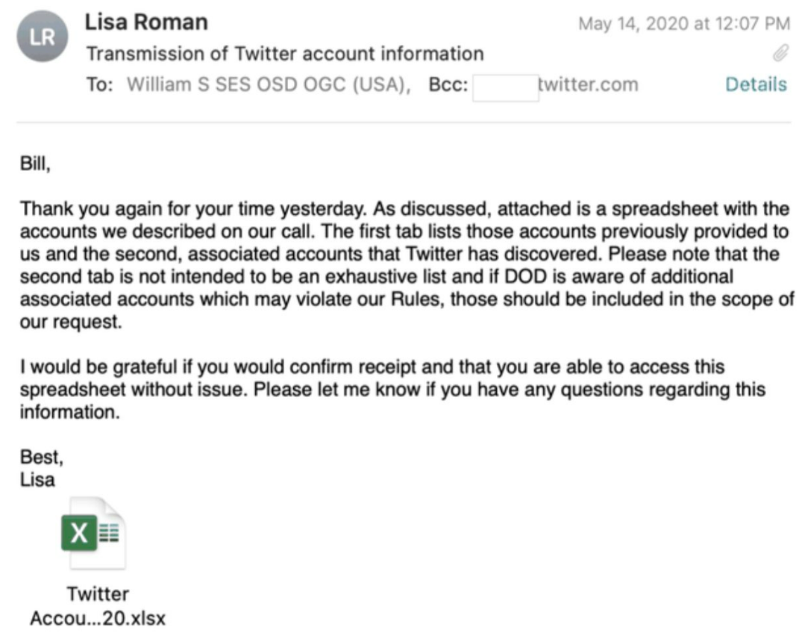Viewport: 802px width, 633px height.
Task: Click the twitter.com Bcc address text
Action: click(589, 84)
